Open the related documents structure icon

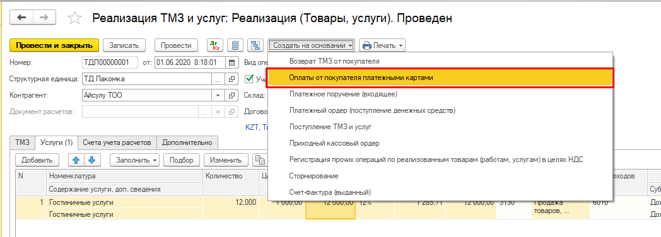pos(255,45)
